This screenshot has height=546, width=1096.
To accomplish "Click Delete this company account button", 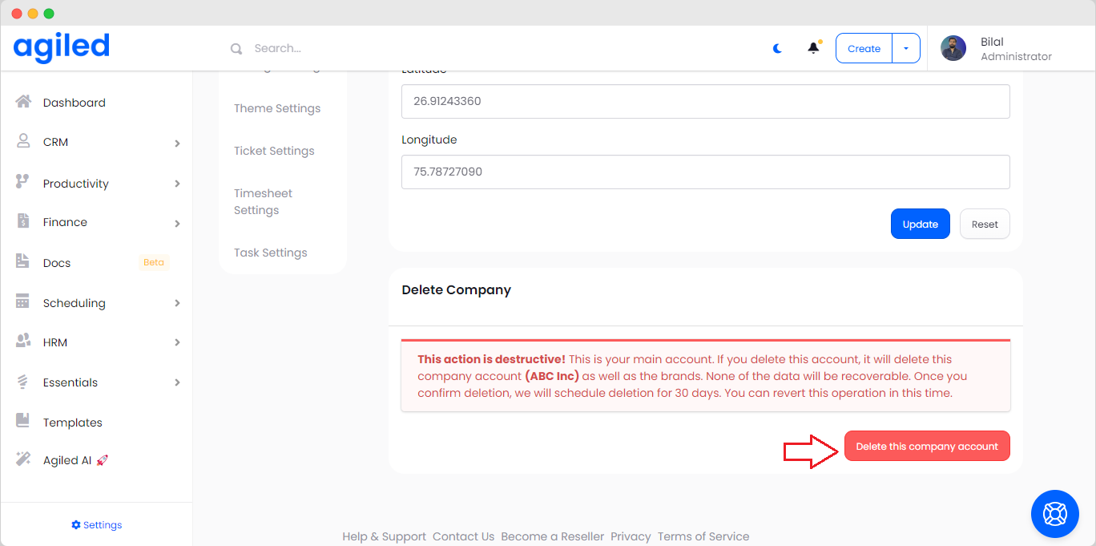I will tap(927, 447).
